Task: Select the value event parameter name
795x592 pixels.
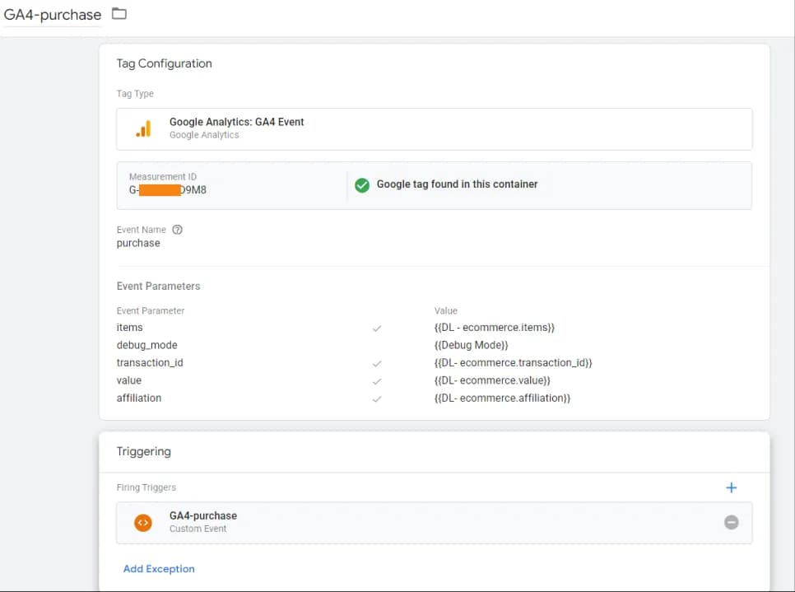Action: pyautogui.click(x=128, y=380)
